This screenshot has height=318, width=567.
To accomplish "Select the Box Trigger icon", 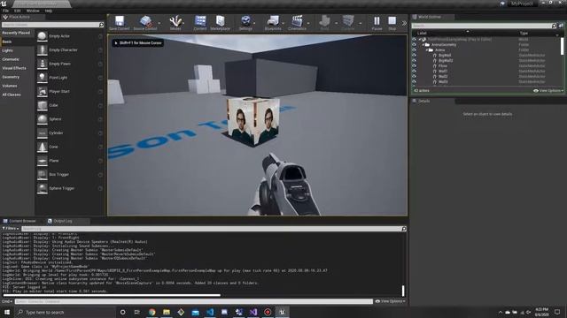I will [43, 174].
